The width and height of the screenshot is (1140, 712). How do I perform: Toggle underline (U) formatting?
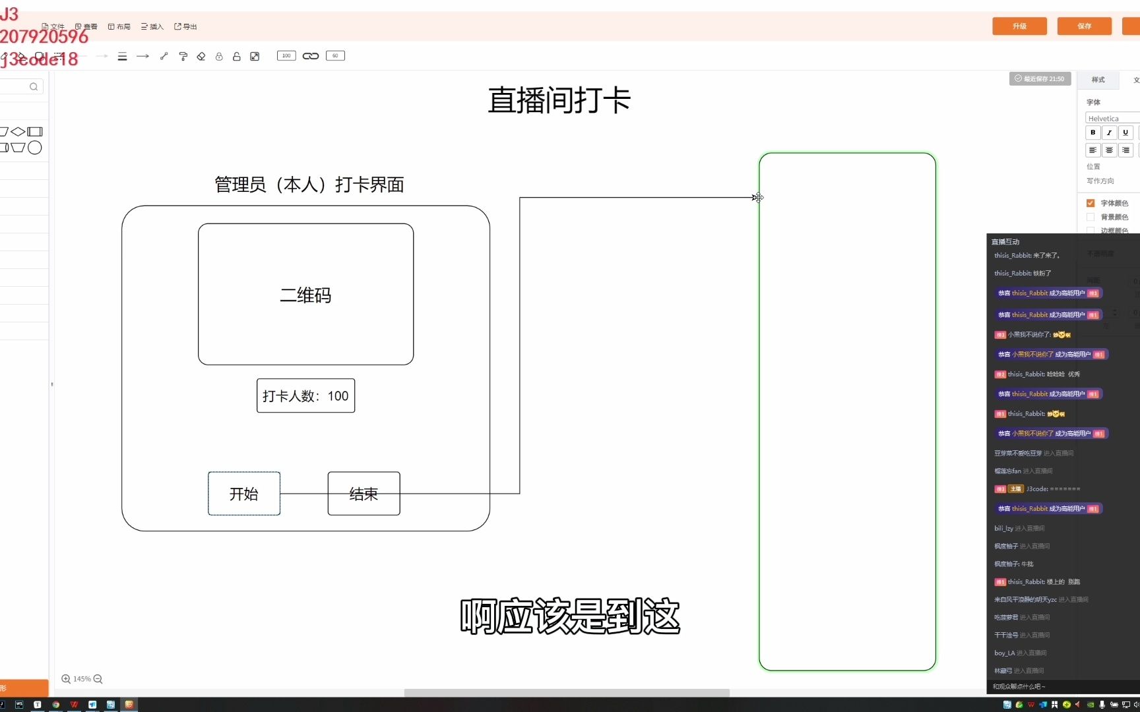(x=1125, y=133)
